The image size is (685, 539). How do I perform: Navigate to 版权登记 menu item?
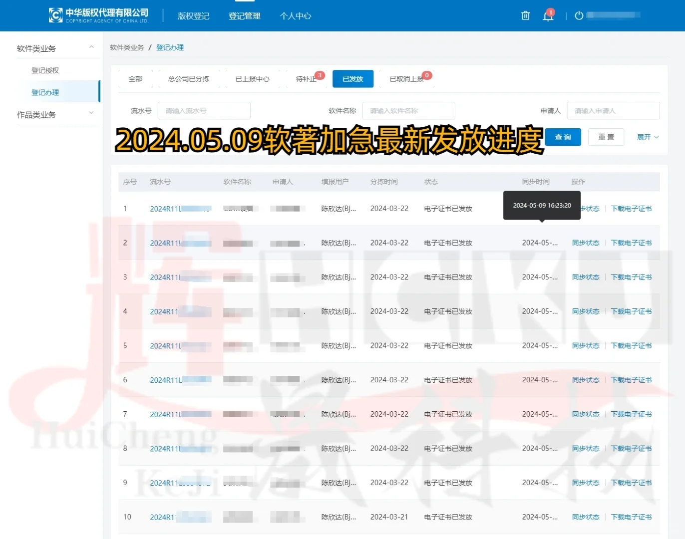[193, 15]
